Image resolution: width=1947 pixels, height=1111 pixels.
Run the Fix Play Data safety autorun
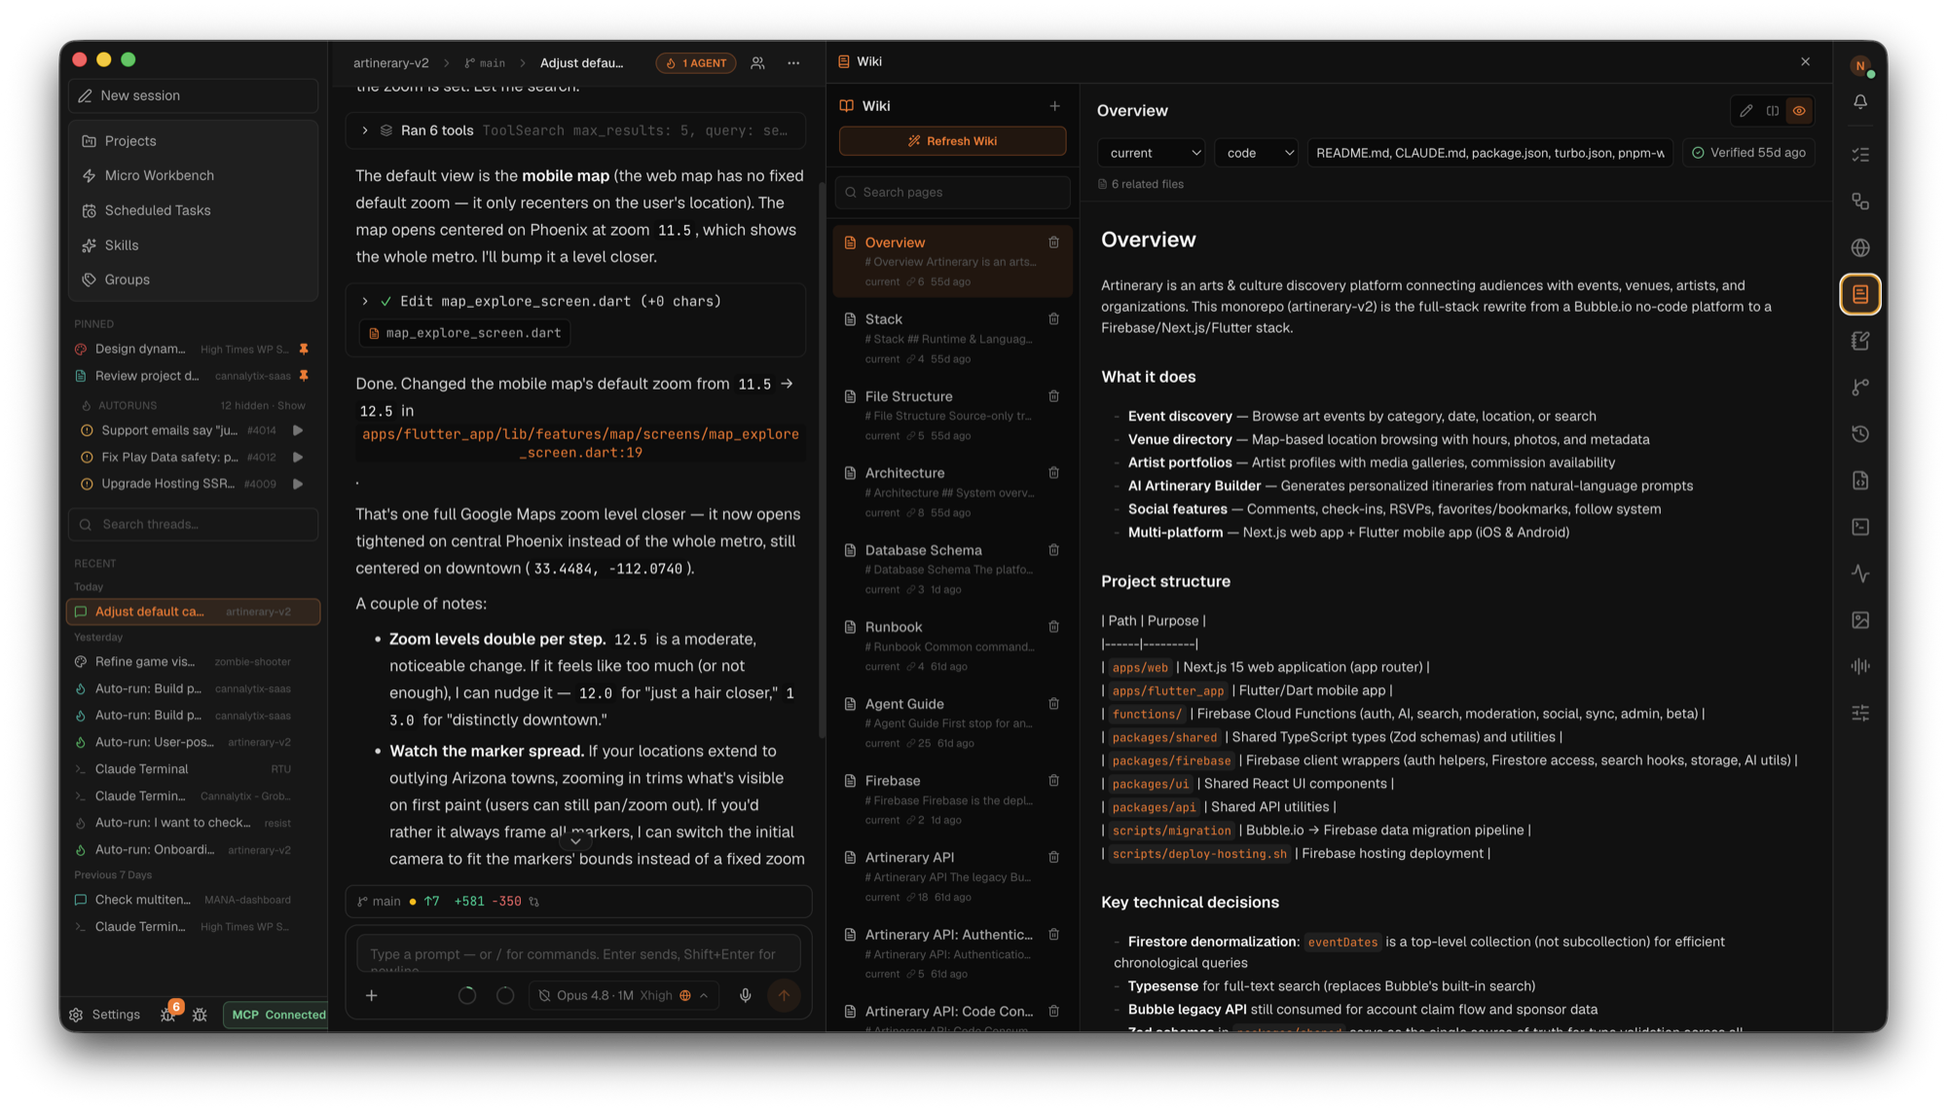(298, 458)
